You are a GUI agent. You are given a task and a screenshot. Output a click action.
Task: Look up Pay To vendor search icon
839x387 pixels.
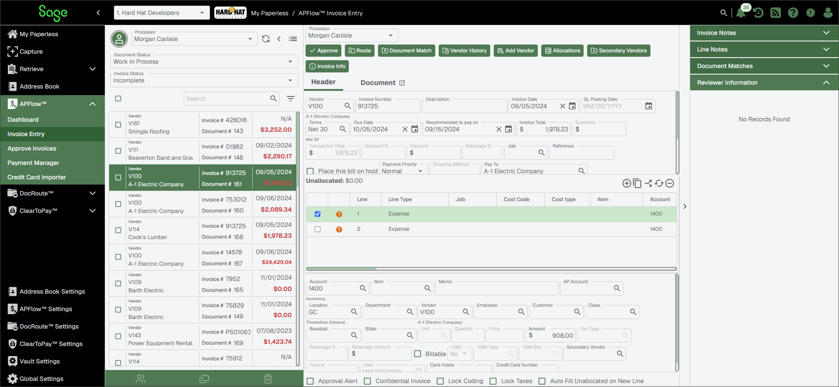[581, 171]
